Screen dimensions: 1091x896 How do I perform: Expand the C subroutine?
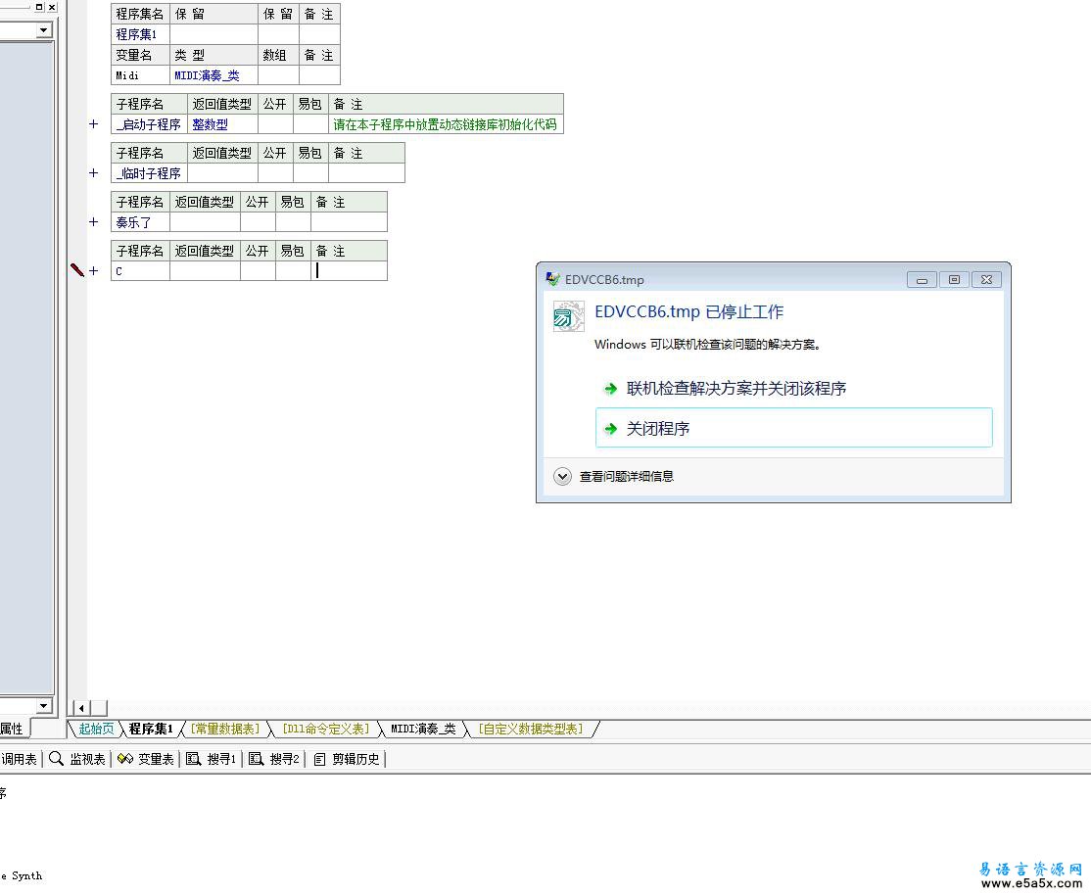[94, 270]
